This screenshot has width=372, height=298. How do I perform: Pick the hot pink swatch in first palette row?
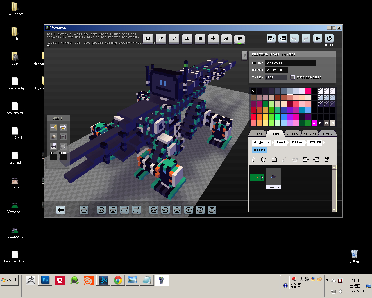(x=308, y=91)
